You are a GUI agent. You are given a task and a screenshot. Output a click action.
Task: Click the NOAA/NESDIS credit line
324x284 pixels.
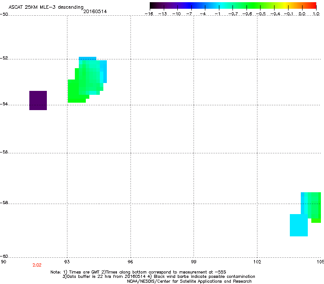[x=189, y=281]
